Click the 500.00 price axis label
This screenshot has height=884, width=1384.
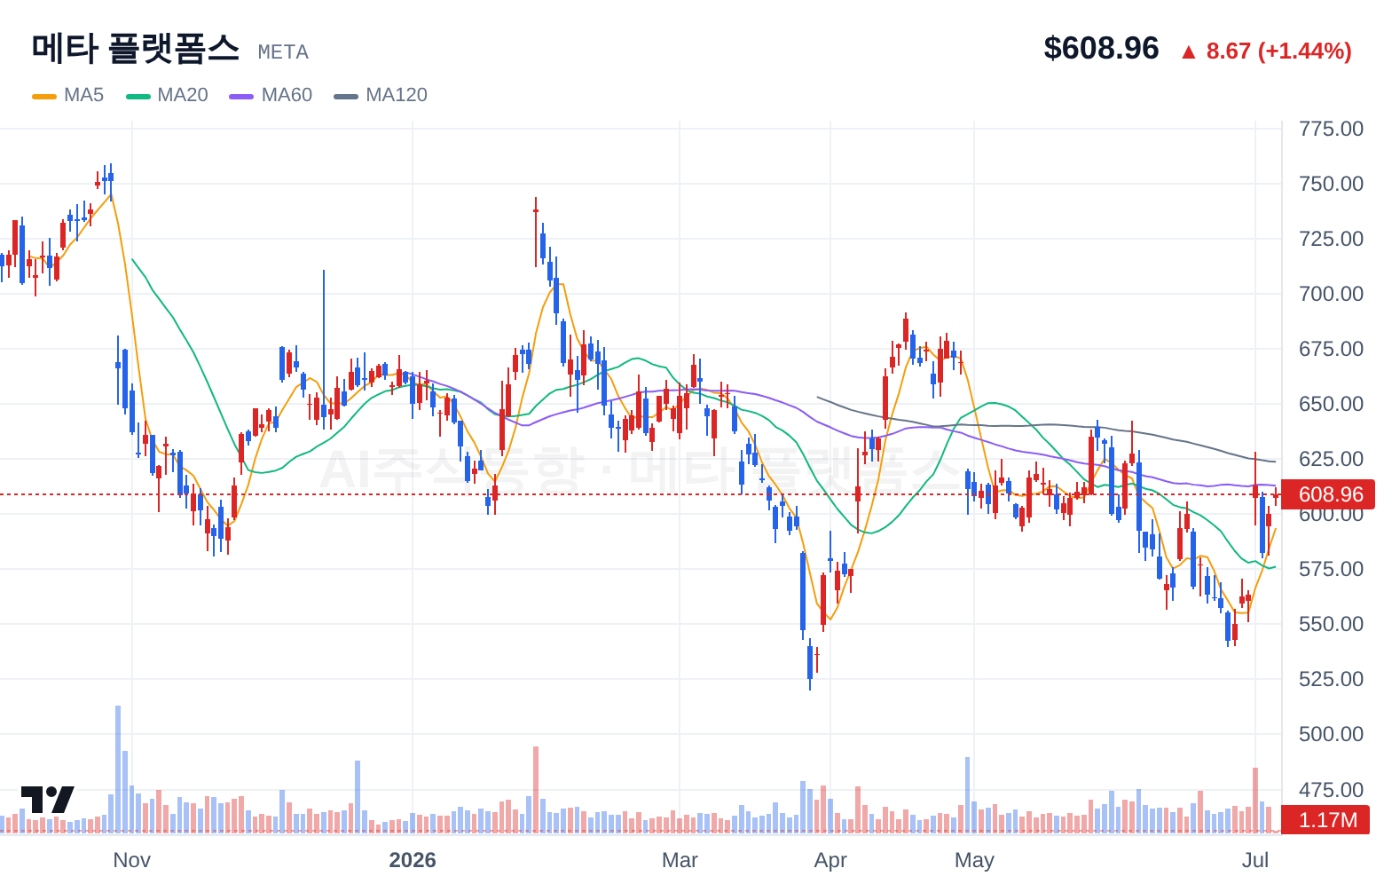pos(1331,734)
